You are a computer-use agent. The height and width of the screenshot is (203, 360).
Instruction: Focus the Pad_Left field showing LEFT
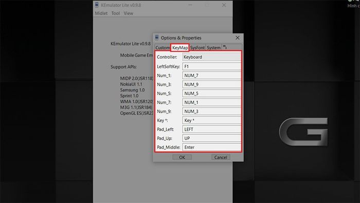point(211,129)
